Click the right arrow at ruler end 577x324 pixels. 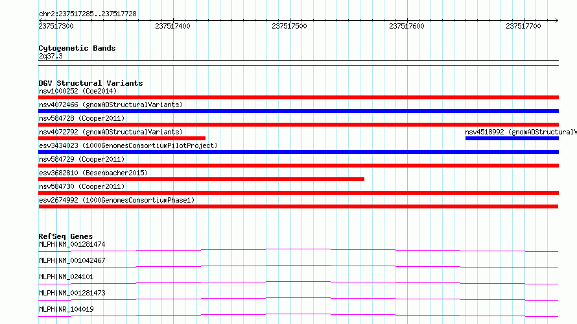coord(556,20)
